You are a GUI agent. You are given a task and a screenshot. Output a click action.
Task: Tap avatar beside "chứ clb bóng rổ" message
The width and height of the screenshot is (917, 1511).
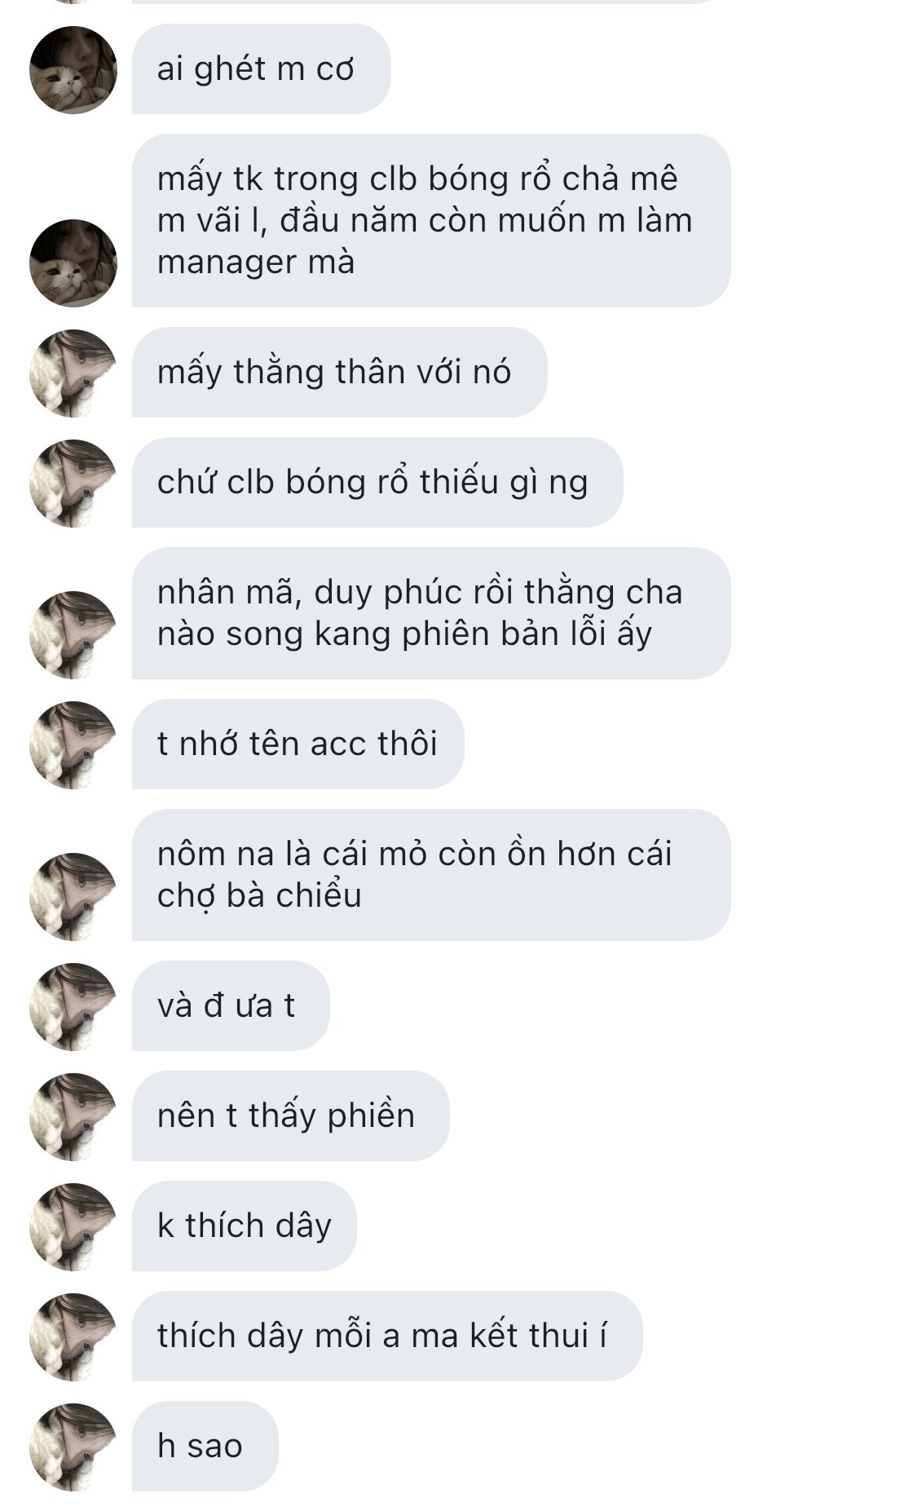pyautogui.click(x=73, y=484)
